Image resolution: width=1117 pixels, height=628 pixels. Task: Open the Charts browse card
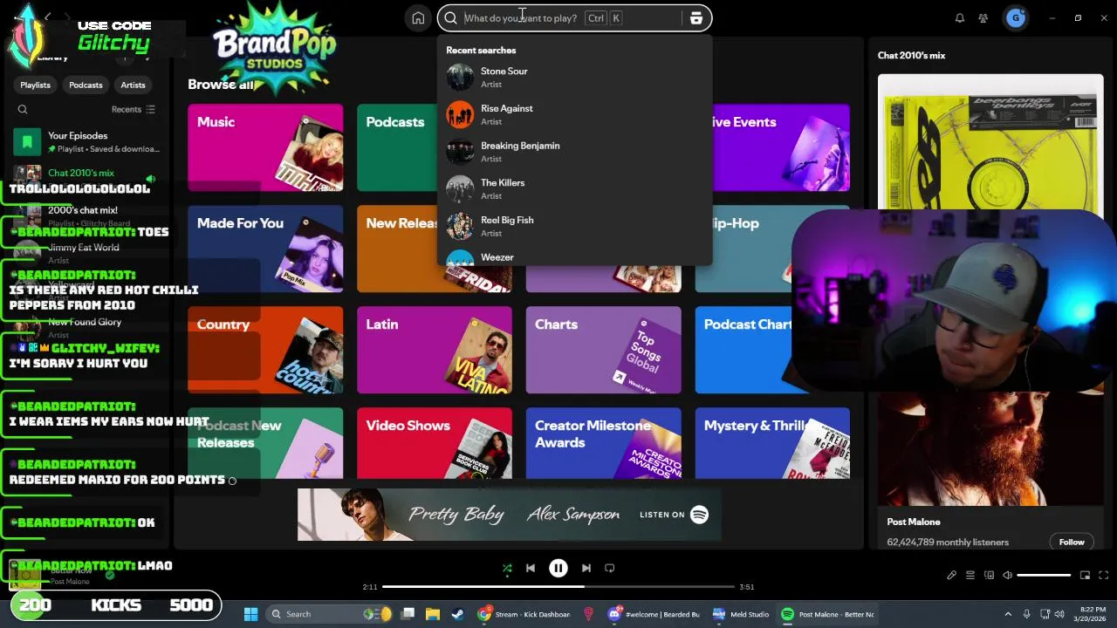(x=604, y=350)
